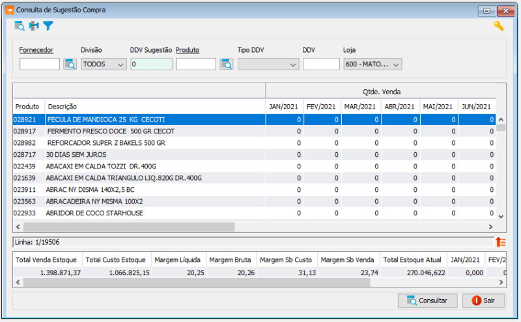Click the JAN/2021 column header in product grid
This screenshot has width=521, height=322.
point(284,107)
